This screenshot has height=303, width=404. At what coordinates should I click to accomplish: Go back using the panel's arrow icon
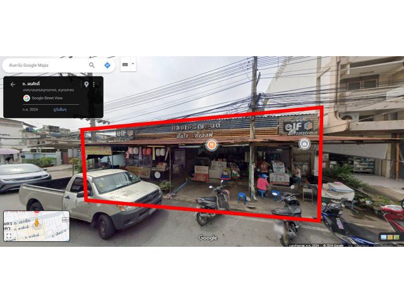tap(13, 84)
